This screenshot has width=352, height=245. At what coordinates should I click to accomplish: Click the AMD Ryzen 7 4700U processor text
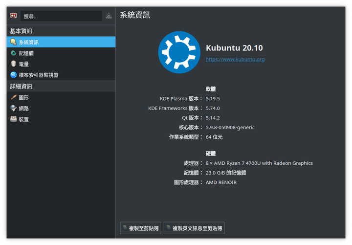pyautogui.click(x=259, y=163)
